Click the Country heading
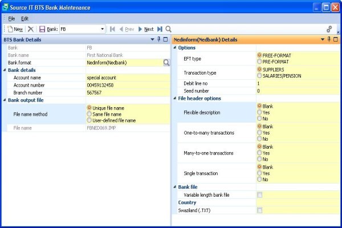This screenshot has height=228, width=342. pos(187,202)
